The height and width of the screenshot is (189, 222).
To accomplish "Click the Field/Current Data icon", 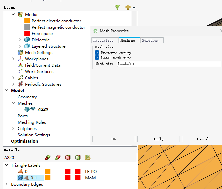I will 20,65.
